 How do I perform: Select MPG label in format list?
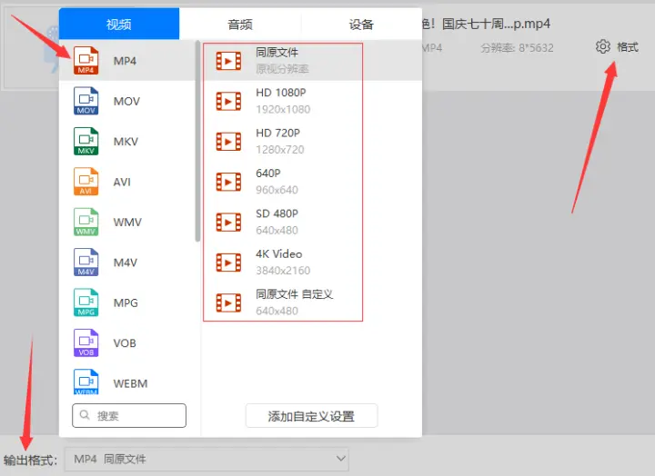(x=126, y=302)
